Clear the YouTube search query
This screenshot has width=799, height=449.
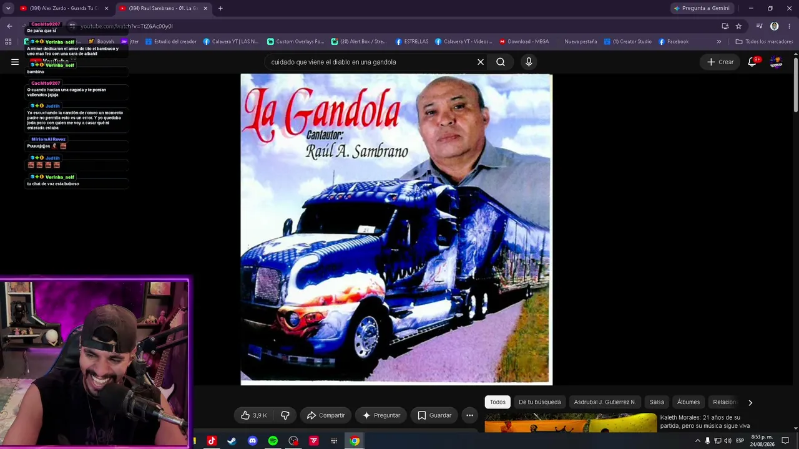point(481,62)
